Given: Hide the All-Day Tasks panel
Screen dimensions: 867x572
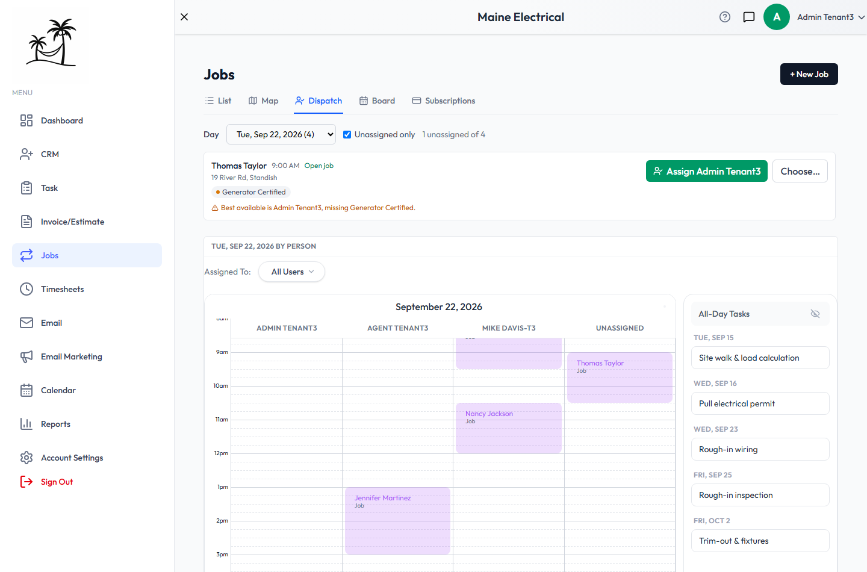Looking at the screenshot, I should pyautogui.click(x=815, y=314).
